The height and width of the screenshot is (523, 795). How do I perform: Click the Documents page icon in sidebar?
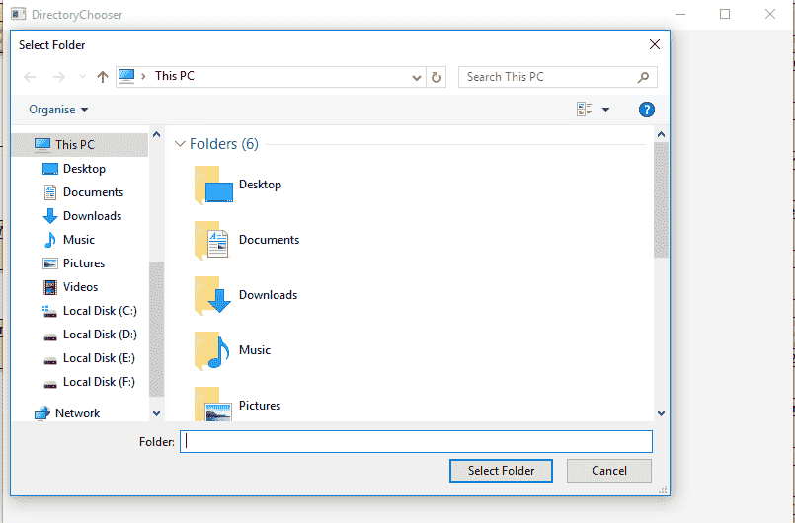[x=50, y=192]
